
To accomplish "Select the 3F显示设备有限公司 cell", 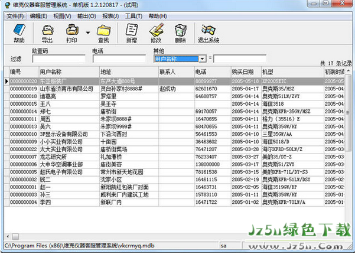I will (69, 134).
